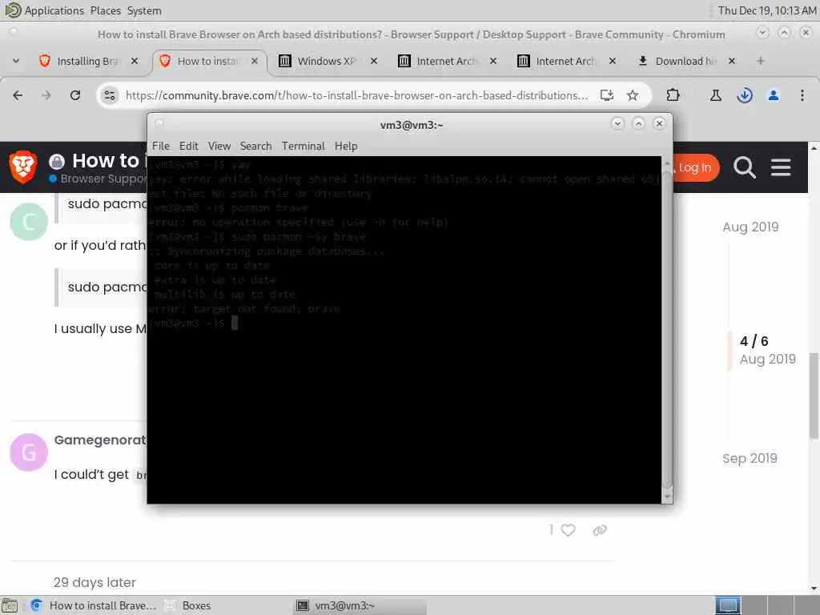Go back with the browser back arrow
The width and height of the screenshot is (820, 615).
click(18, 95)
